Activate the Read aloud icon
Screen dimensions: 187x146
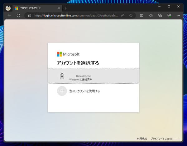[x=122, y=16]
